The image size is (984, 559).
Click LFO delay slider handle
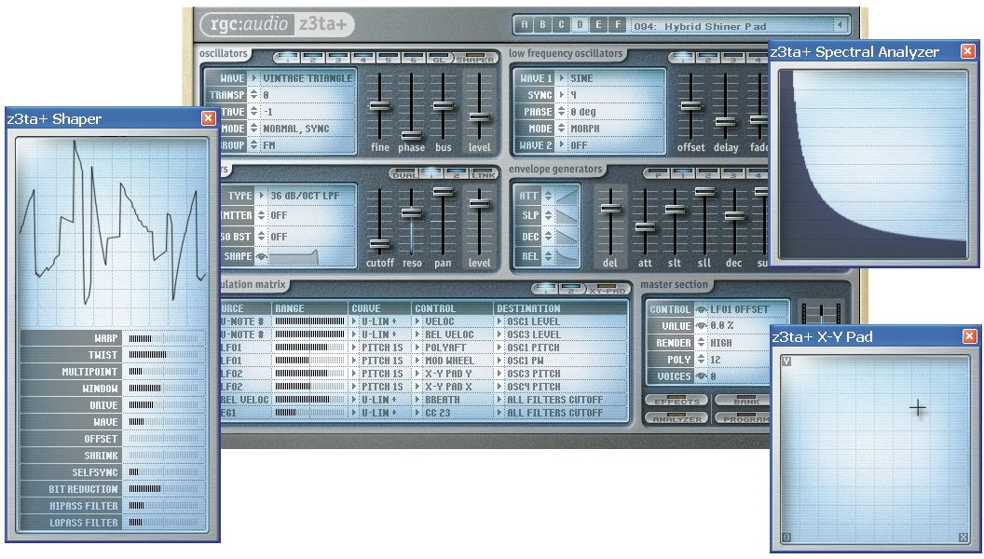coord(726,121)
